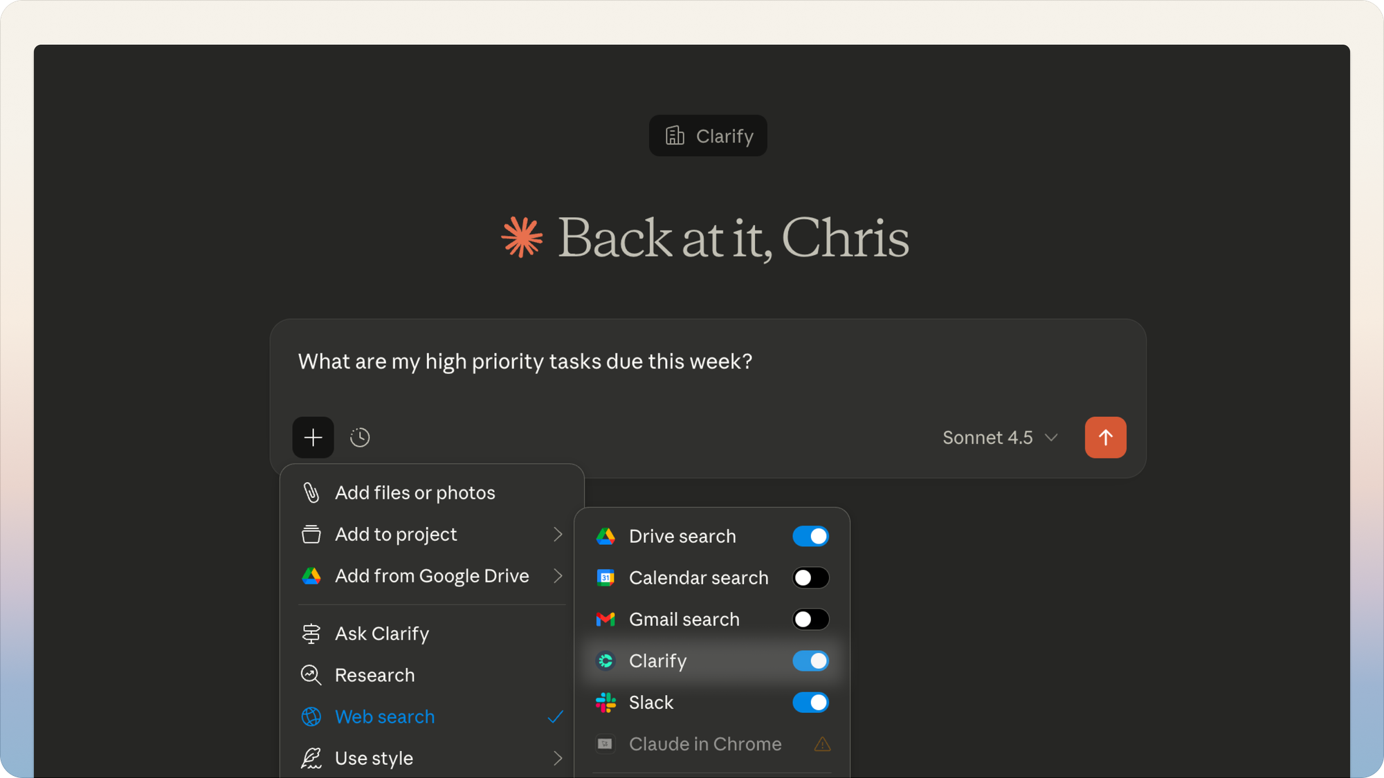Click the Gmail logo icon
Screen dimensions: 1384x778
point(605,620)
